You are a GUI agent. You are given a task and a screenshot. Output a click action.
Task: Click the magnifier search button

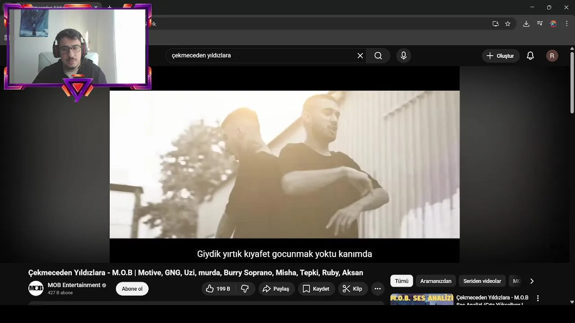pyautogui.click(x=378, y=56)
